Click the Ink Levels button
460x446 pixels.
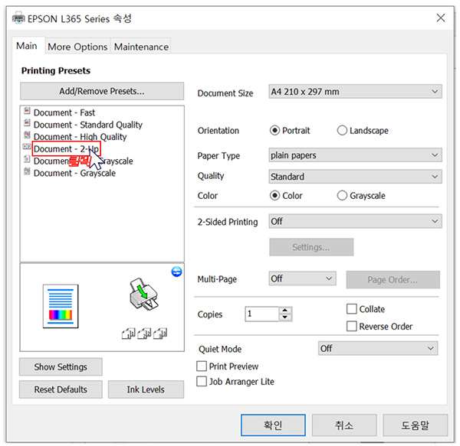[146, 389]
